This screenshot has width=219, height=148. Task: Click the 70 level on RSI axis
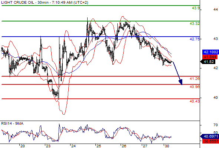point(216,125)
